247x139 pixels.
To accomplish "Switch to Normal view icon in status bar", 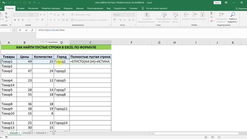I will 206,137.
